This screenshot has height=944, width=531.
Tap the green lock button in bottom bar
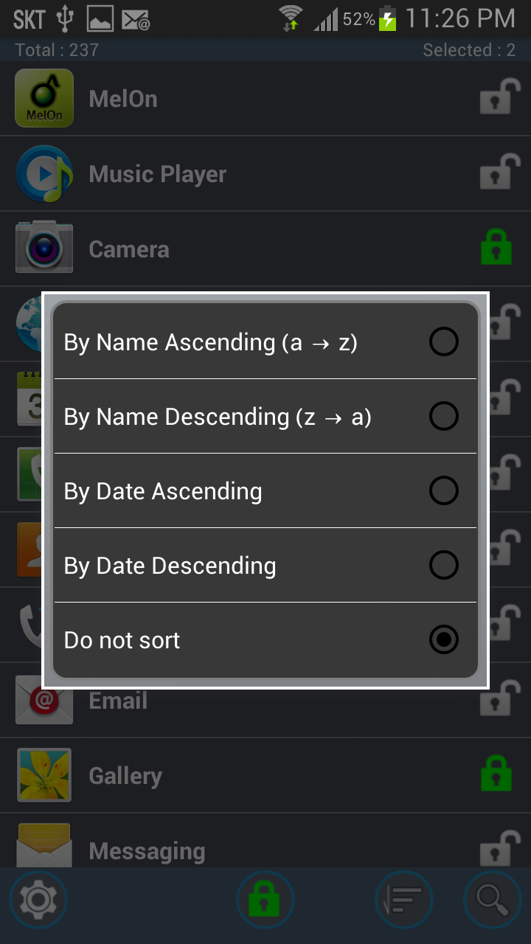point(265,900)
